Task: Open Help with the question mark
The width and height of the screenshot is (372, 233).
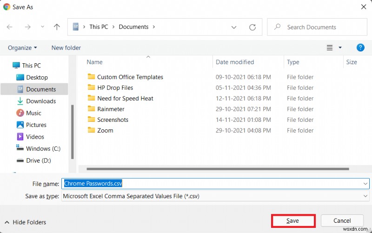Action: coord(360,48)
